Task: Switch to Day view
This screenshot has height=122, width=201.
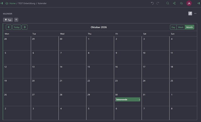Action: pos(173,27)
